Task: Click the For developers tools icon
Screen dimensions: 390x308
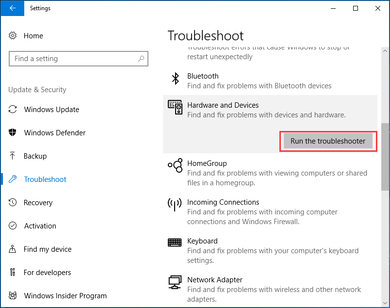Action: point(14,273)
